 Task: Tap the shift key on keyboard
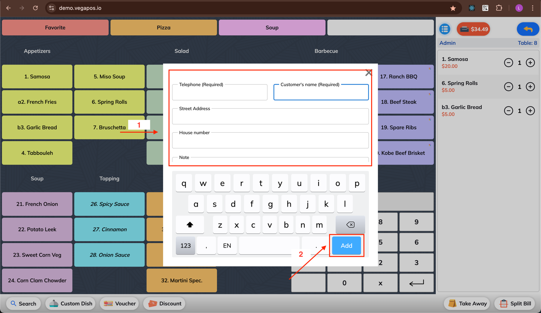tap(190, 225)
